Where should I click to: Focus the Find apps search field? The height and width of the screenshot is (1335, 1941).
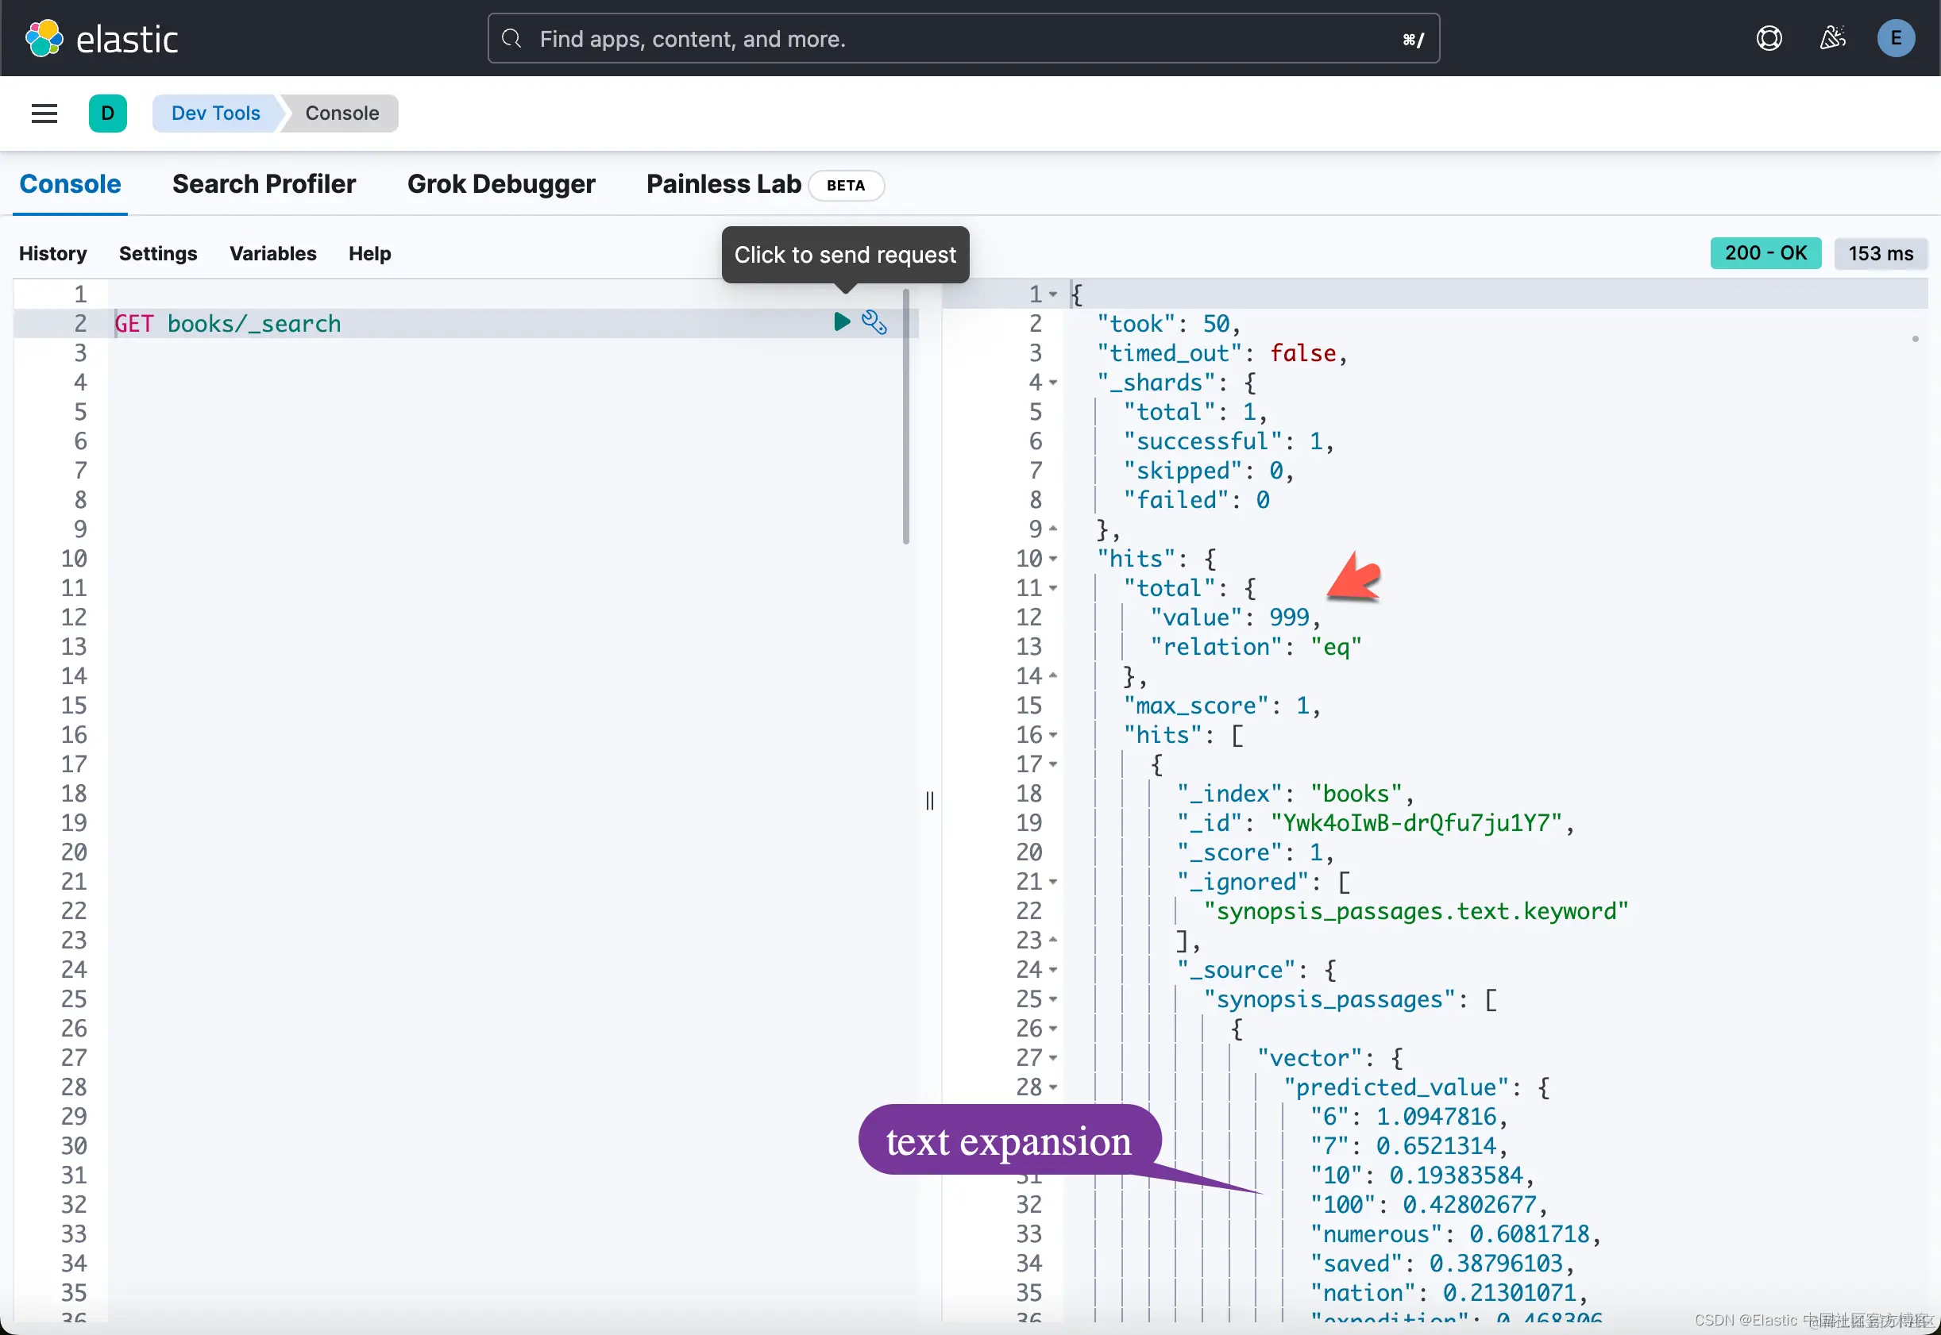point(963,38)
